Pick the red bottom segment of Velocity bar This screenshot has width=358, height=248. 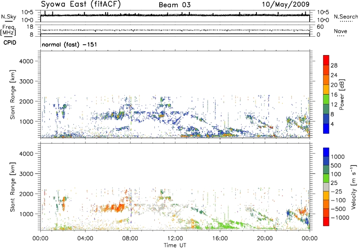tap(326, 222)
